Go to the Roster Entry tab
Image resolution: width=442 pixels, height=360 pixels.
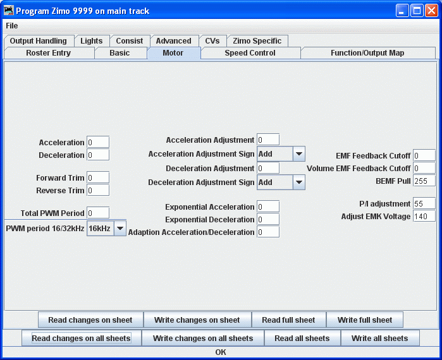click(x=49, y=53)
